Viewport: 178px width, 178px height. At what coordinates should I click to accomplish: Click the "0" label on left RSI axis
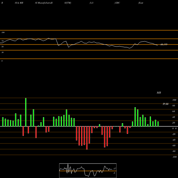click(2, 61)
